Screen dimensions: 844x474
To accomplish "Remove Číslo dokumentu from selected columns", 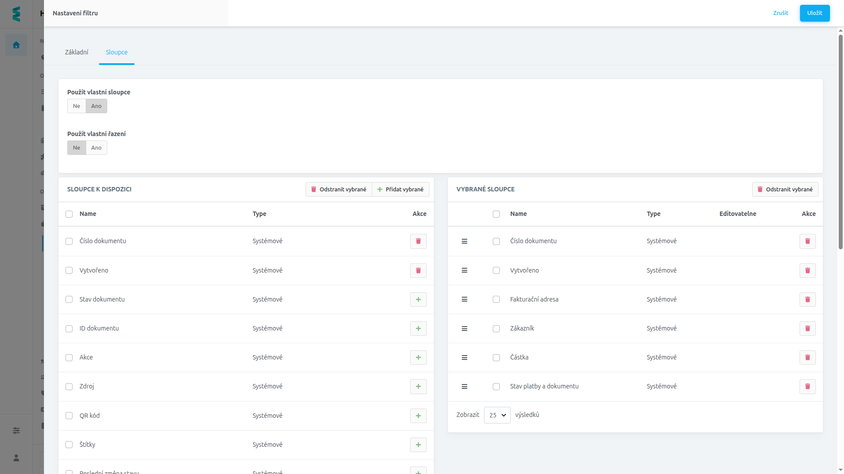I will coord(808,241).
